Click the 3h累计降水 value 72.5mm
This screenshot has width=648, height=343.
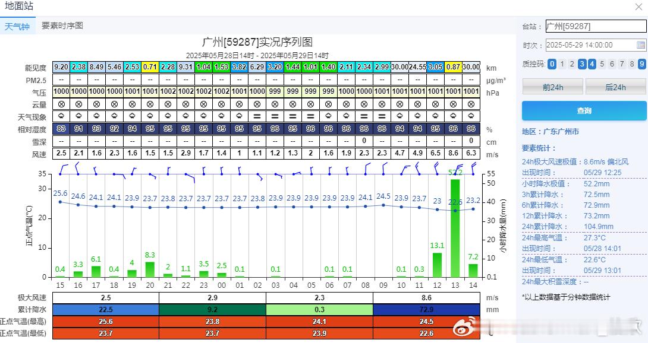click(x=596, y=195)
